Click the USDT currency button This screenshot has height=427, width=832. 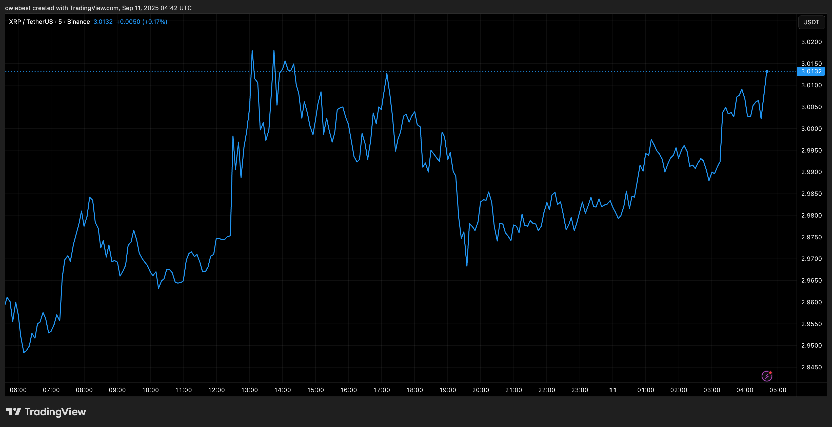[811, 22]
